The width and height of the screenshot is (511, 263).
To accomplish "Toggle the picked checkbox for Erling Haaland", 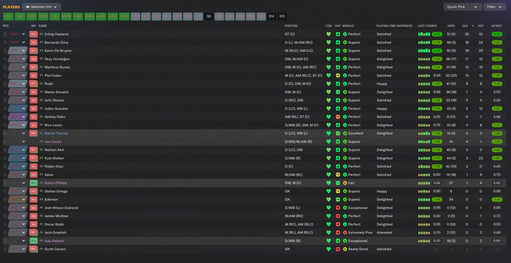I will [x=5, y=34].
